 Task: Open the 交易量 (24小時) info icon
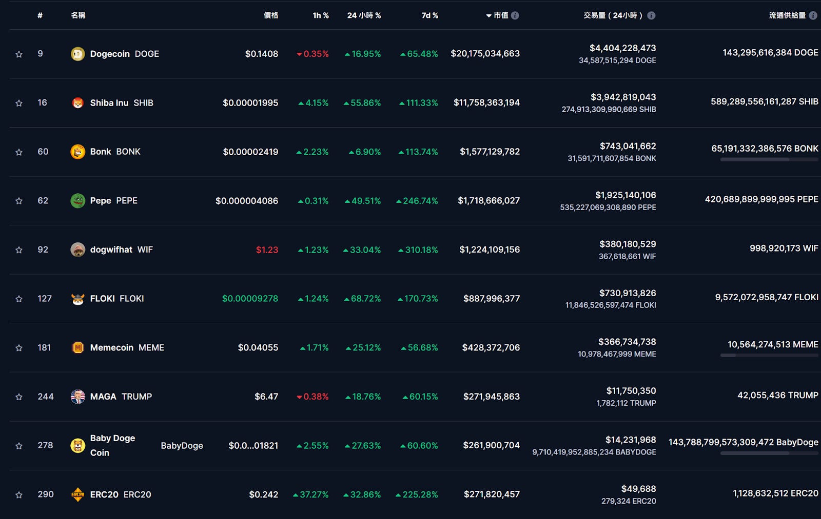click(x=651, y=15)
